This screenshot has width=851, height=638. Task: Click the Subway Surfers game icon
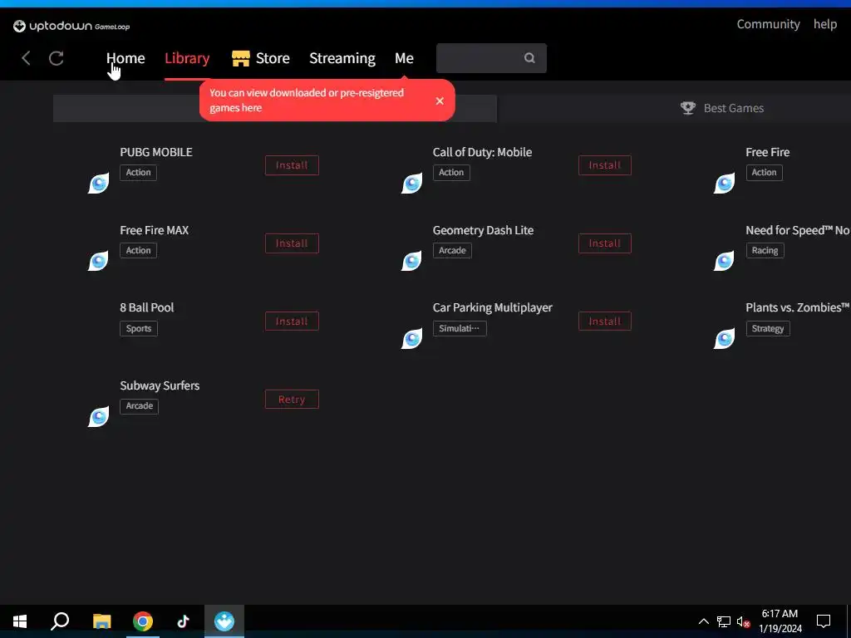click(x=98, y=417)
